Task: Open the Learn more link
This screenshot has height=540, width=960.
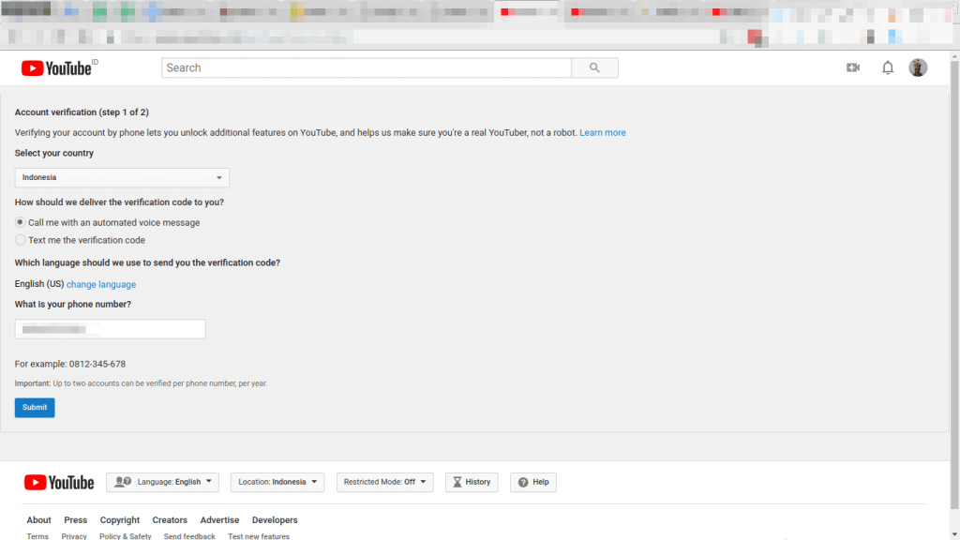Action: [x=603, y=133]
